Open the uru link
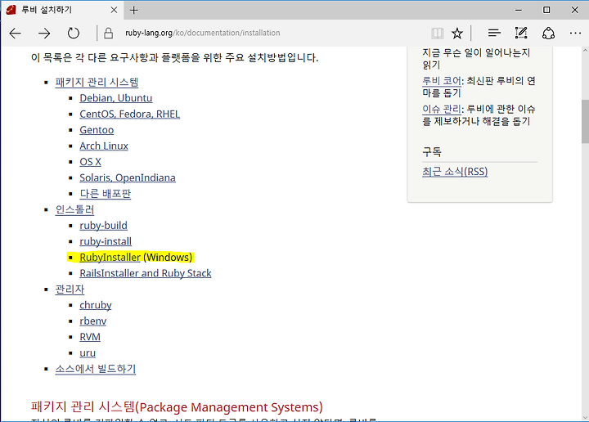This screenshot has height=422, width=589. [x=88, y=353]
